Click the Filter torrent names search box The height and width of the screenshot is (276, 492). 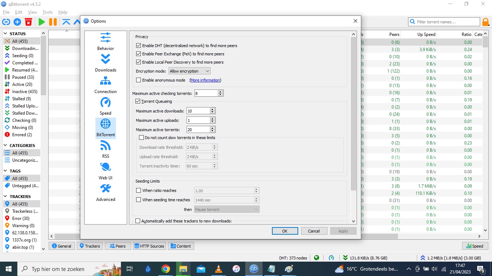click(x=444, y=22)
